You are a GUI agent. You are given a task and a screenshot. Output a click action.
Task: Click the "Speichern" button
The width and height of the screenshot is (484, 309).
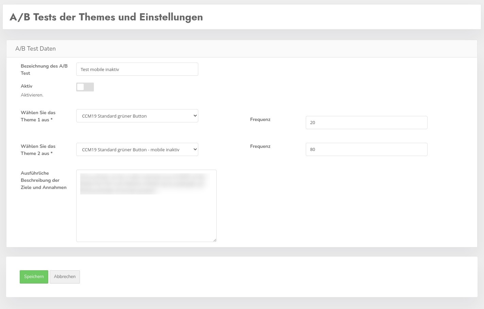34,276
